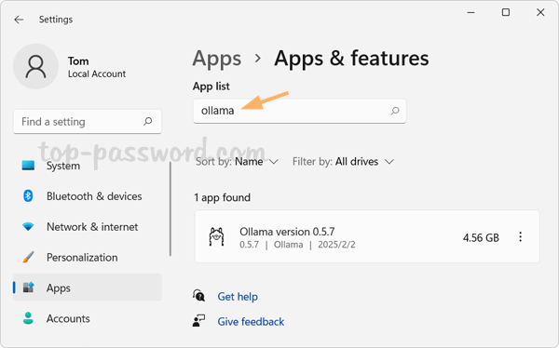Click the Give feedback link
This screenshot has width=559, height=348.
tap(251, 322)
